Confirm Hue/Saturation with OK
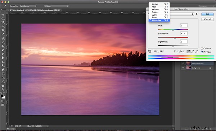216x131 pixels. point(207,14)
